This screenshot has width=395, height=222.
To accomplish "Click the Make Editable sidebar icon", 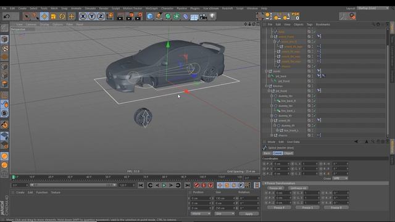I will pyautogui.click(x=4, y=28).
